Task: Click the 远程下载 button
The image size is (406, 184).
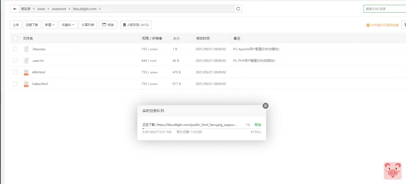Action: [x=32, y=25]
